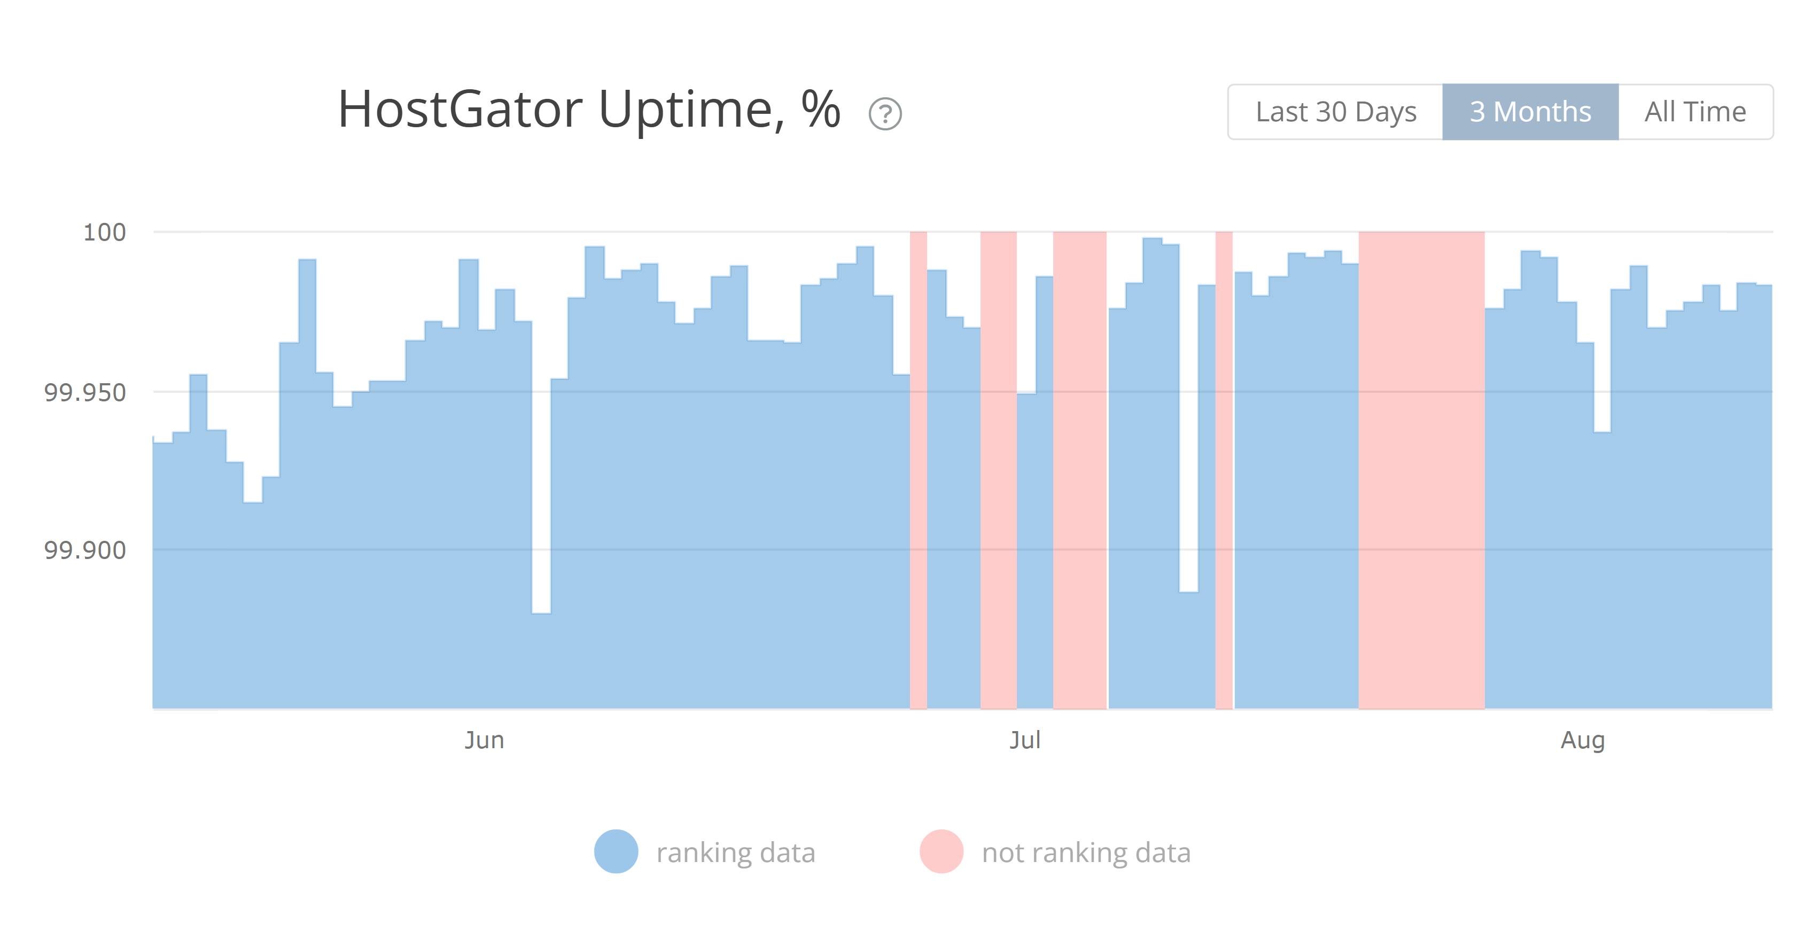This screenshot has height=939, width=1820.
Task: Click the 'ranking data' legend label
Action: pos(737,852)
